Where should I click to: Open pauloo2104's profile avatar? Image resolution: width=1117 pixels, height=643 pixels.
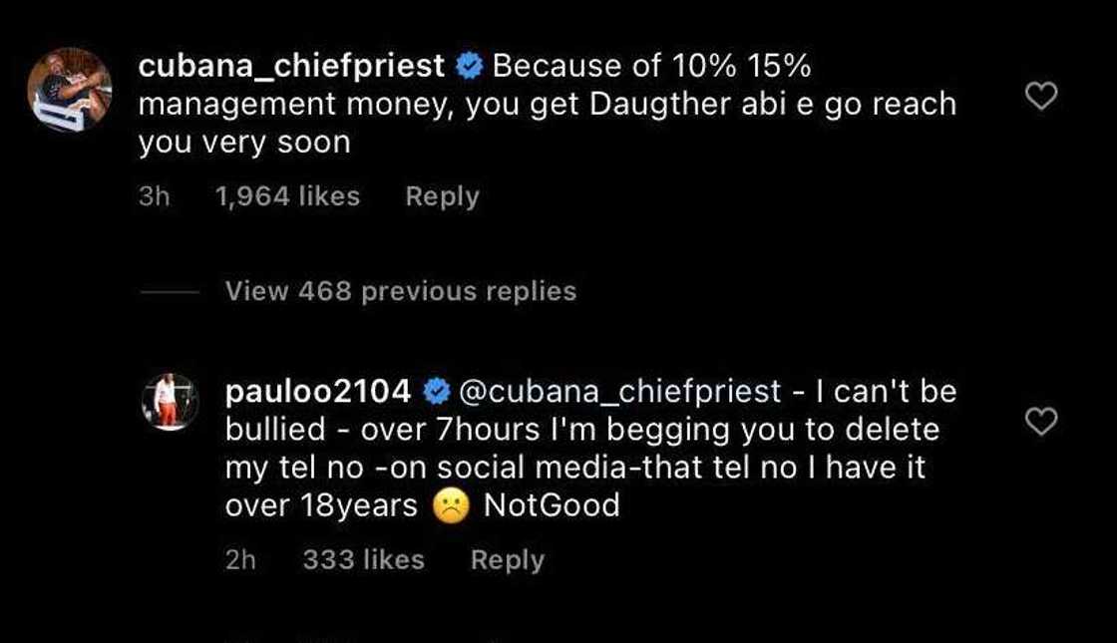pyautogui.click(x=172, y=402)
